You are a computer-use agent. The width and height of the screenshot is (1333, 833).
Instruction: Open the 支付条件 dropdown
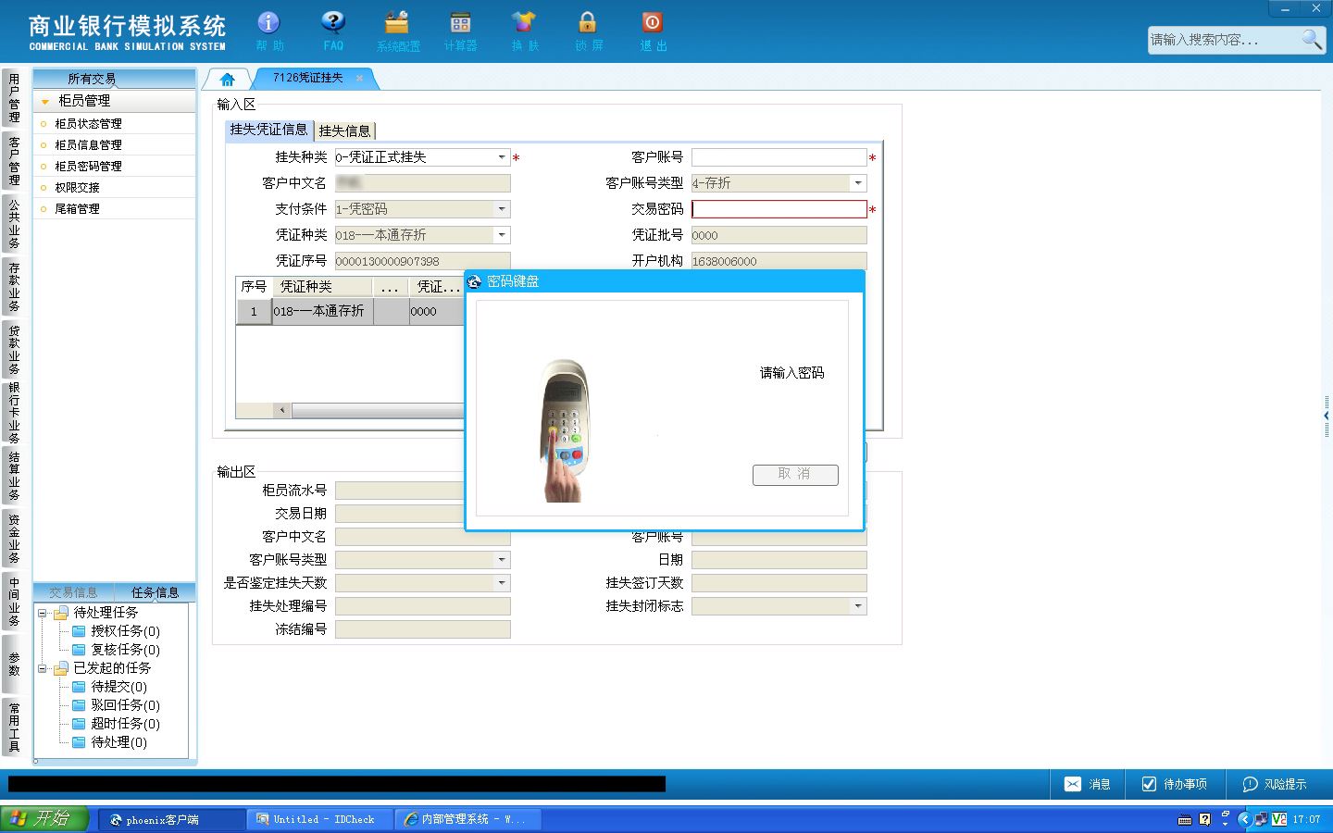point(502,209)
